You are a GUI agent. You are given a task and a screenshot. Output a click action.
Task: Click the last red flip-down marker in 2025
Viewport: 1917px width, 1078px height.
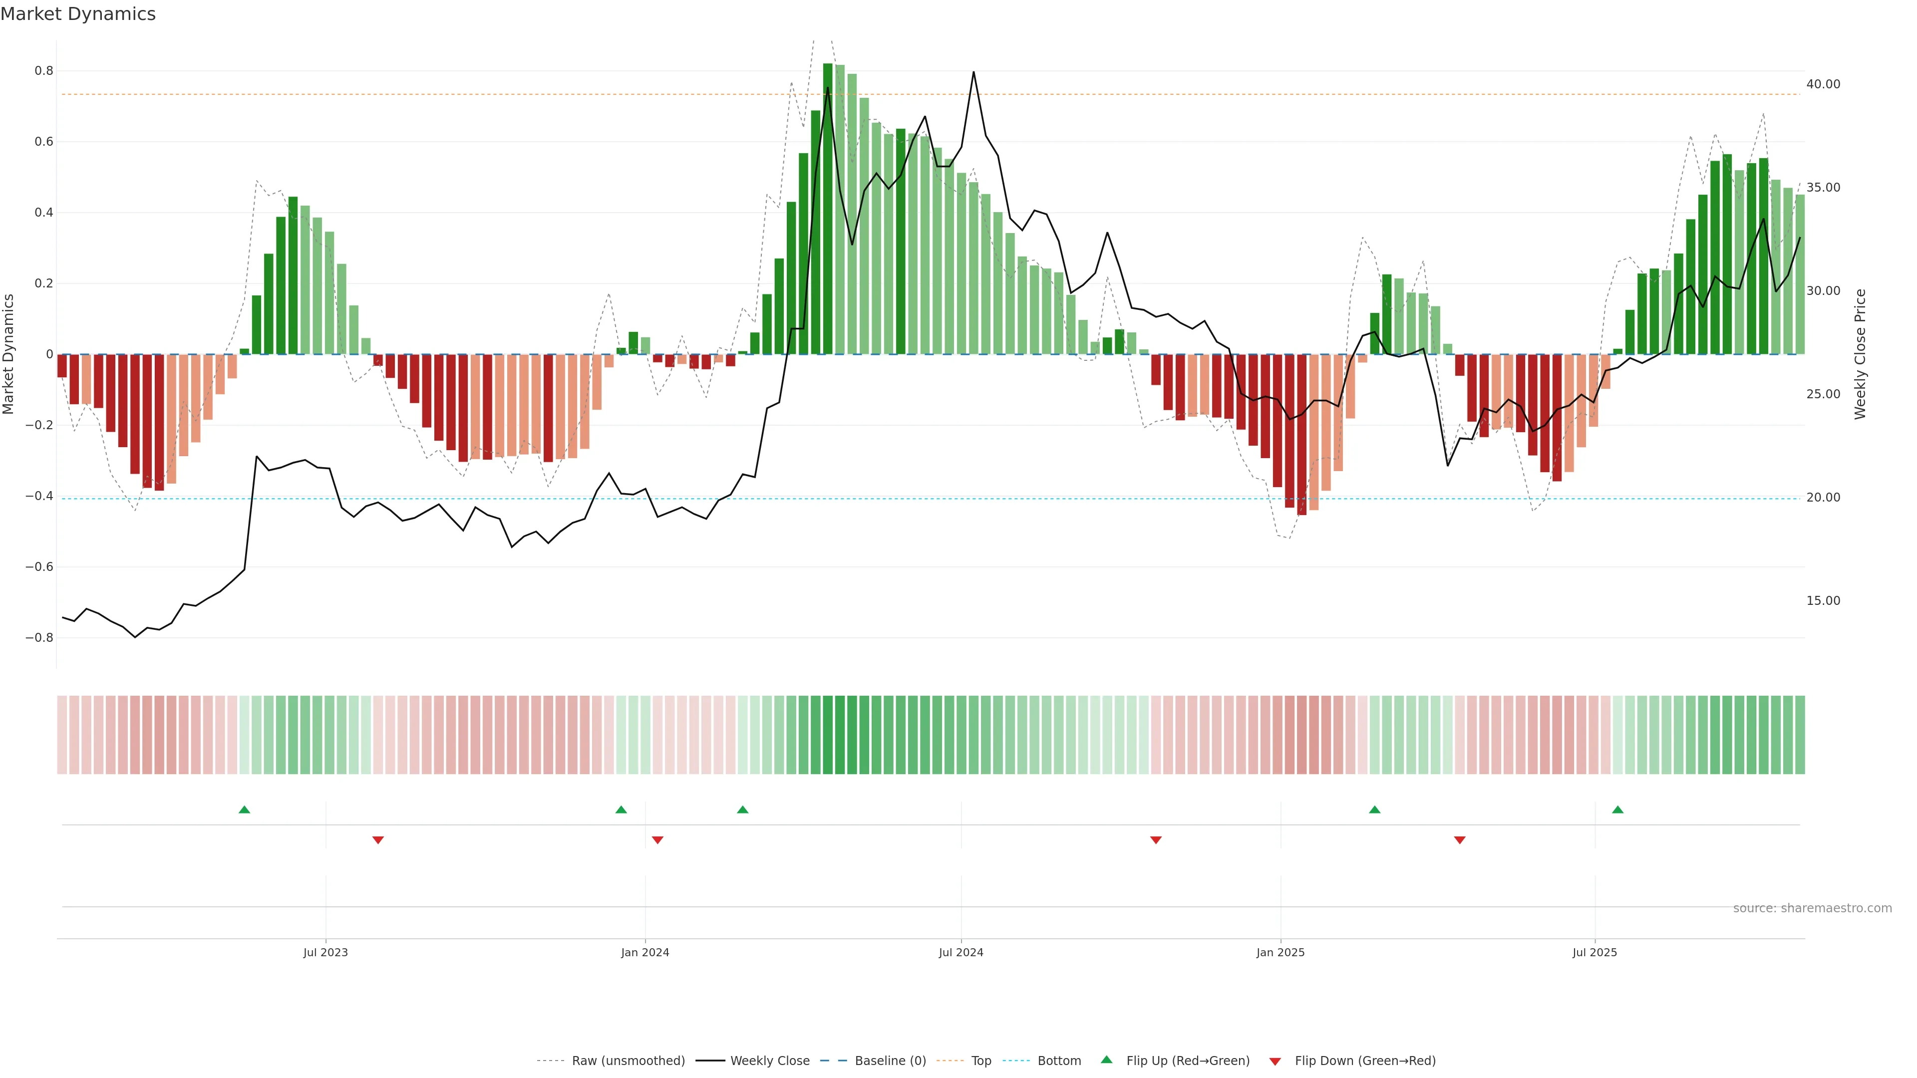(1459, 840)
